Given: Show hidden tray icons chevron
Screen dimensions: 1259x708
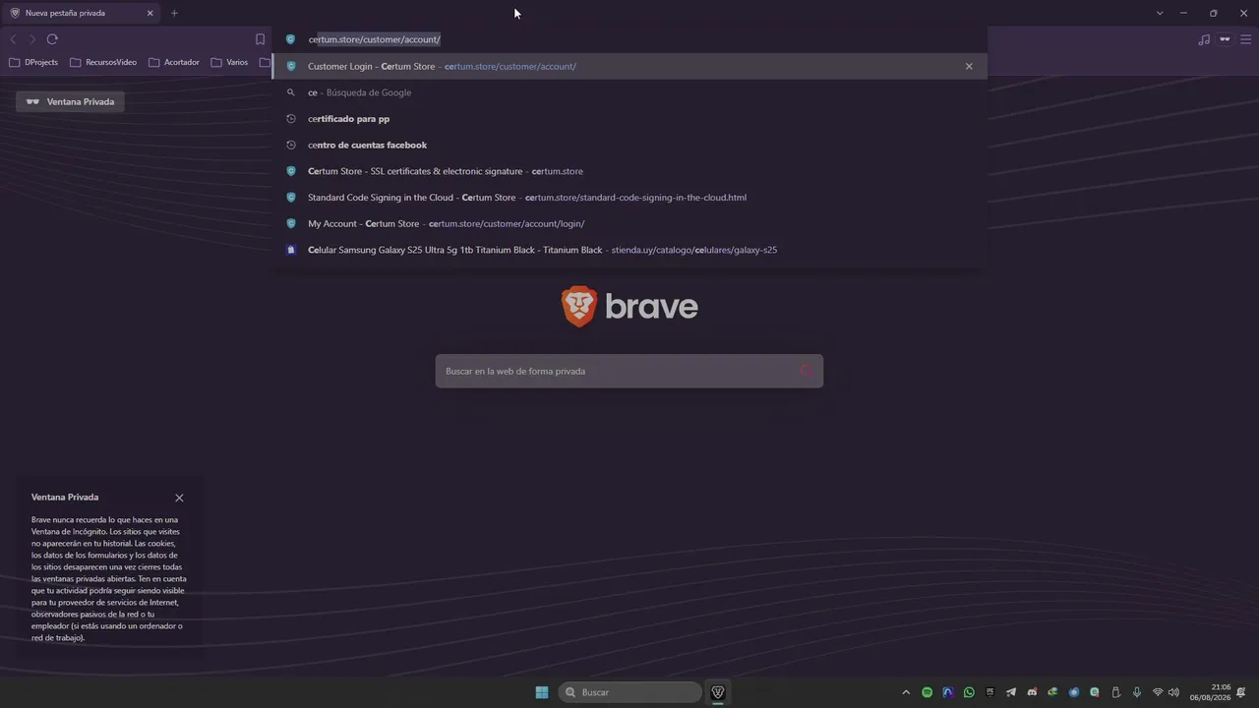Looking at the screenshot, I should pyautogui.click(x=906, y=692).
